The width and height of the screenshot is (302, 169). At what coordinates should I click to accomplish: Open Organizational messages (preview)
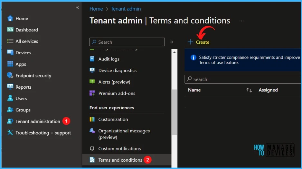tap(124, 134)
